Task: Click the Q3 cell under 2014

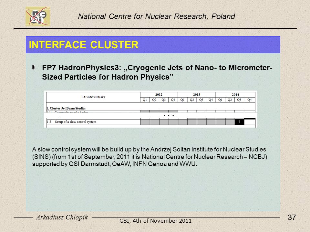Action: pyautogui.click(x=239, y=100)
